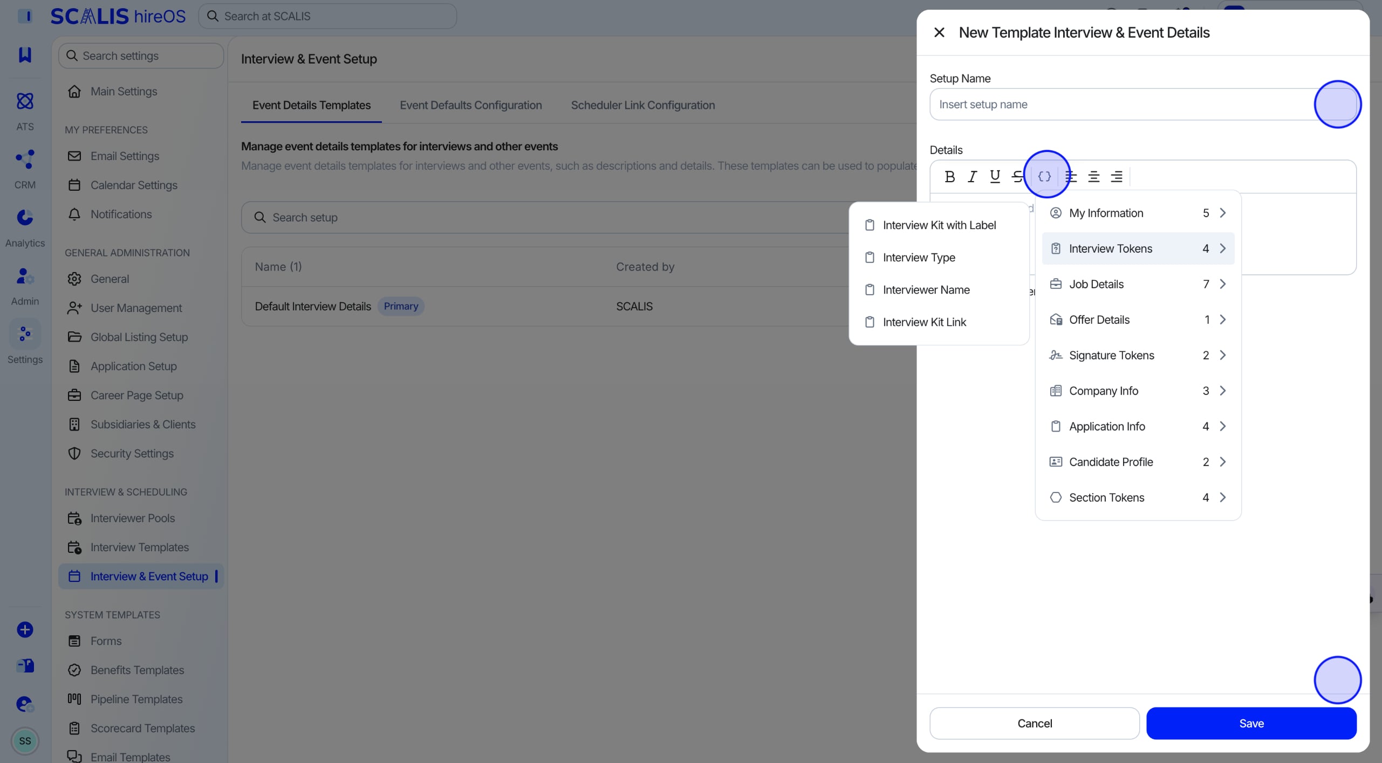
Task: Open Benefits Templates
Action: [x=141, y=670]
